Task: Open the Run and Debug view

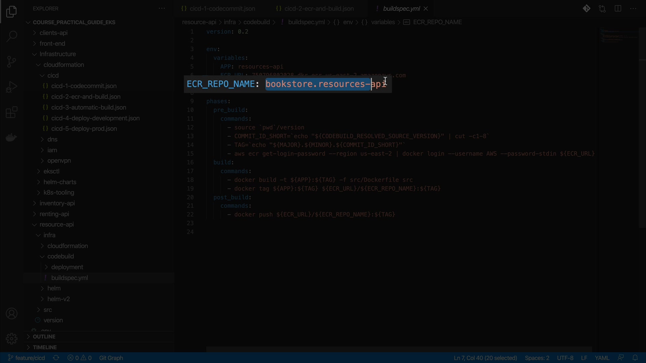Action: [11, 87]
